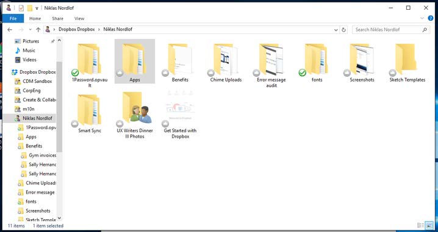Click Dropbox Dropbox breadcrumb in address bar

point(76,29)
